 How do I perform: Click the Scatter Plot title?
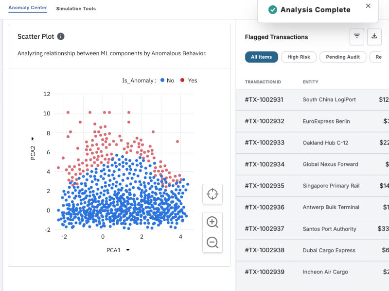point(35,37)
